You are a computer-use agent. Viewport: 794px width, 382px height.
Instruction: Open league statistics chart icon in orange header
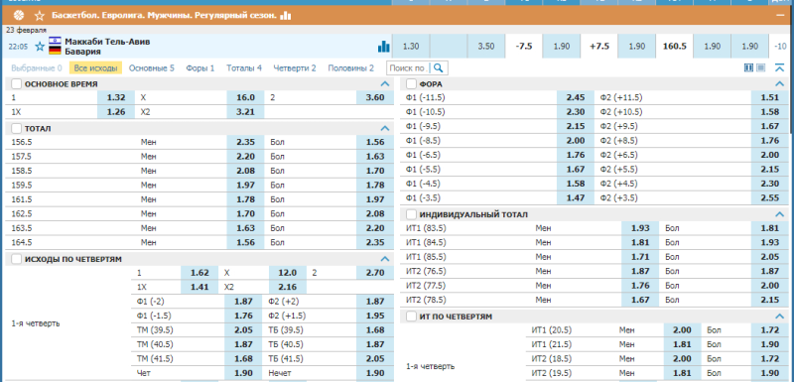pyautogui.click(x=286, y=16)
